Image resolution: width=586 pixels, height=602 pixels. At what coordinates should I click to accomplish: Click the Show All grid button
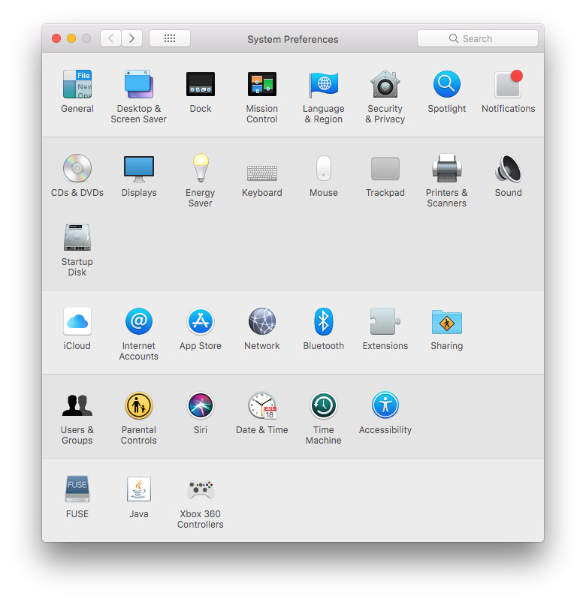click(x=170, y=38)
